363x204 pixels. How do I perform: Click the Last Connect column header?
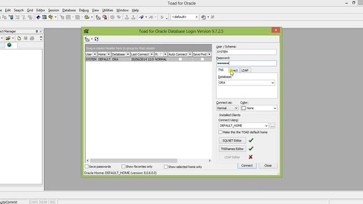(140, 54)
